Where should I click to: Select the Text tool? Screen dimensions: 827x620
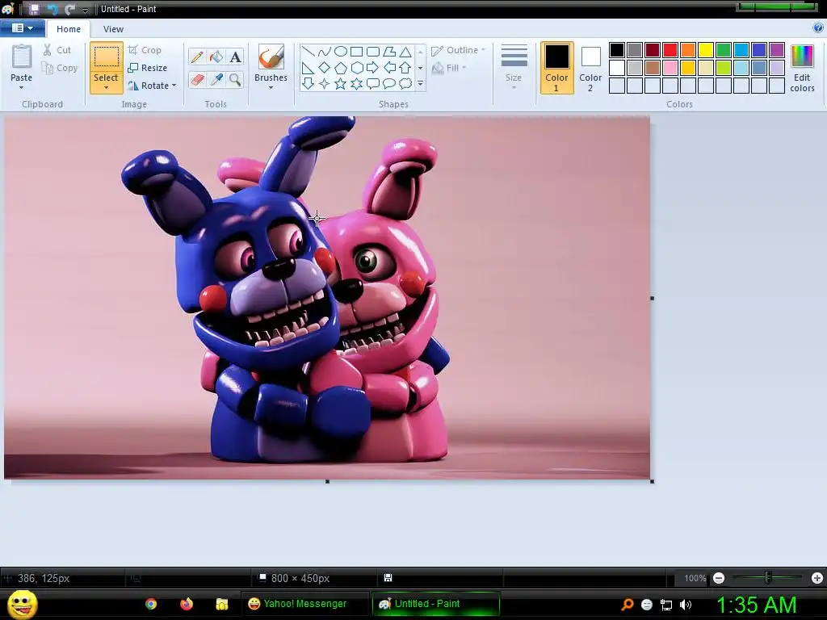click(x=235, y=57)
